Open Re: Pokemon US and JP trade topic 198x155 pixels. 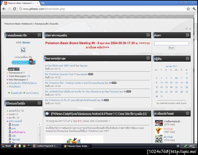click(71, 100)
